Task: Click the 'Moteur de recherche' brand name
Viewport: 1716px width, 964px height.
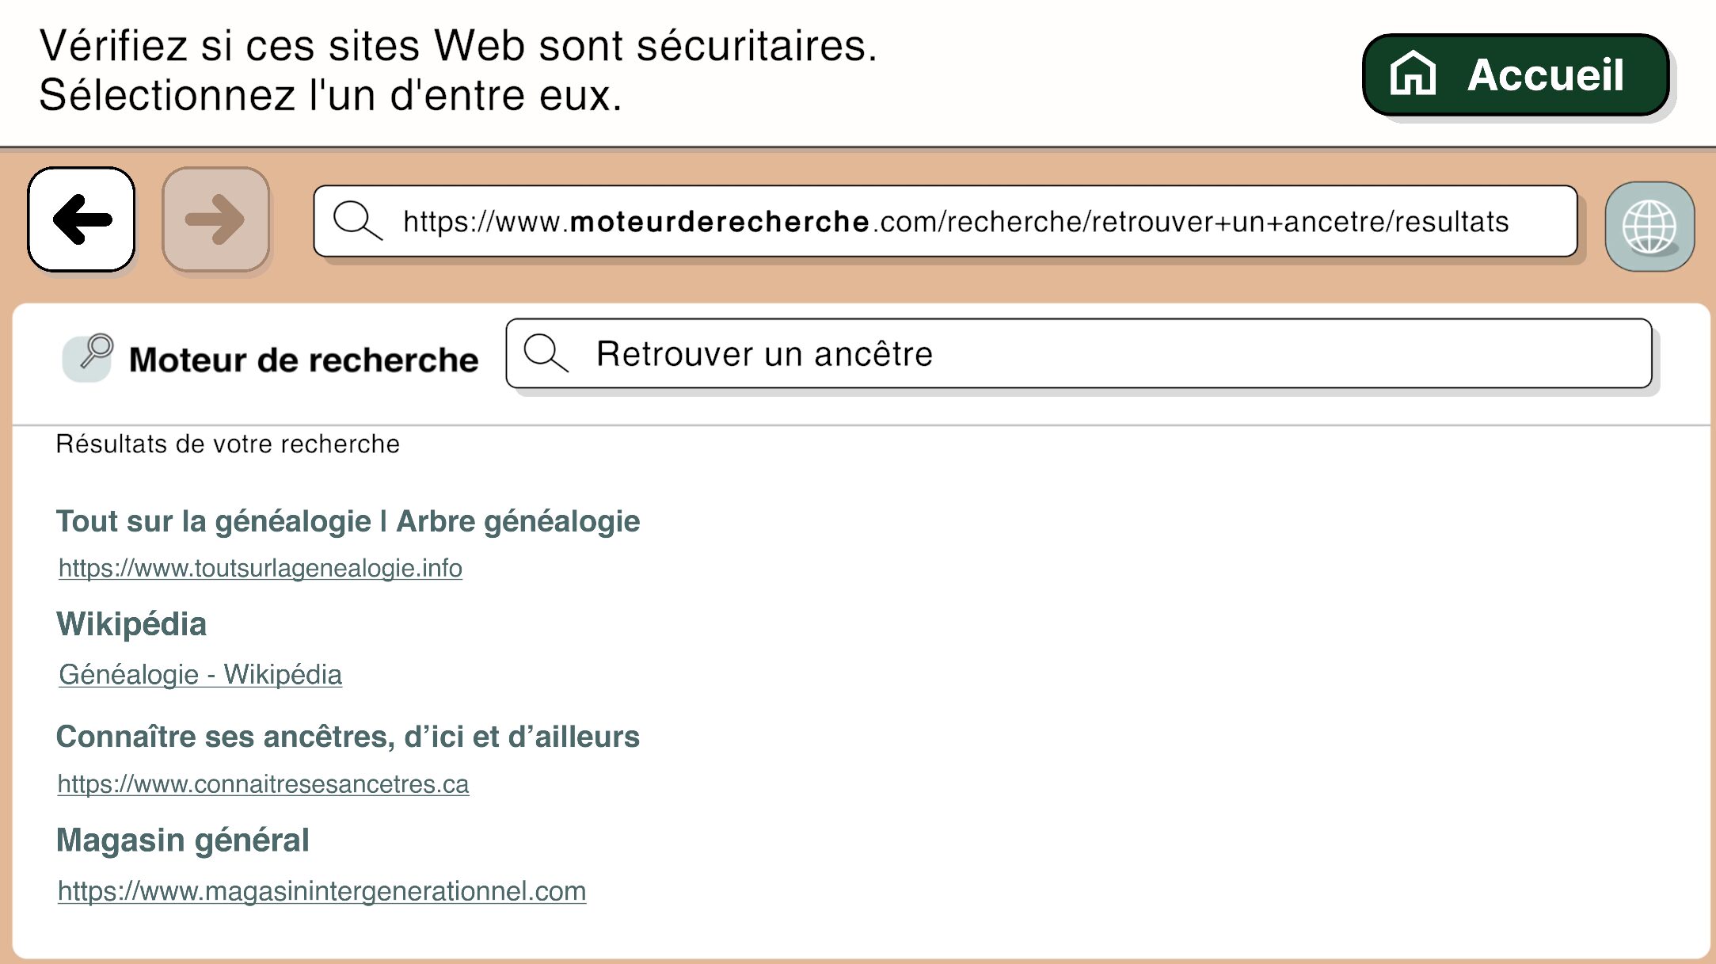Action: tap(303, 360)
